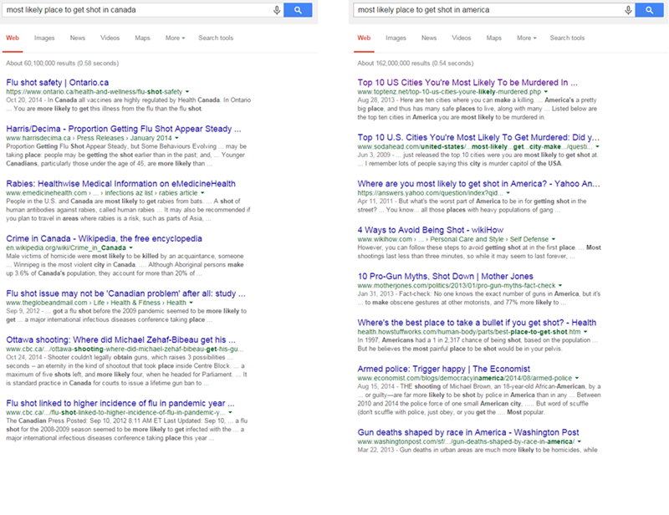The image size is (669, 515).
Task: Open the '4 Ways to Avoid Being Shot - wikiHow' result
Action: [432, 229]
